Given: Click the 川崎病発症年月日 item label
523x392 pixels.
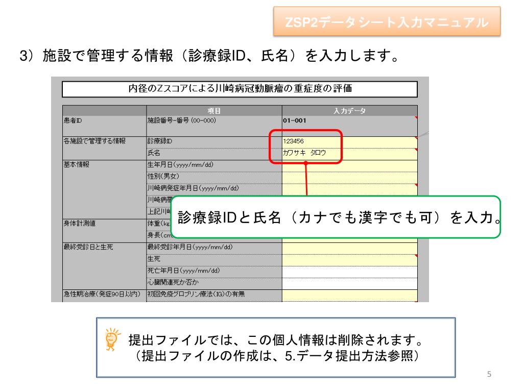Looking at the screenshot, I should coord(193,188).
